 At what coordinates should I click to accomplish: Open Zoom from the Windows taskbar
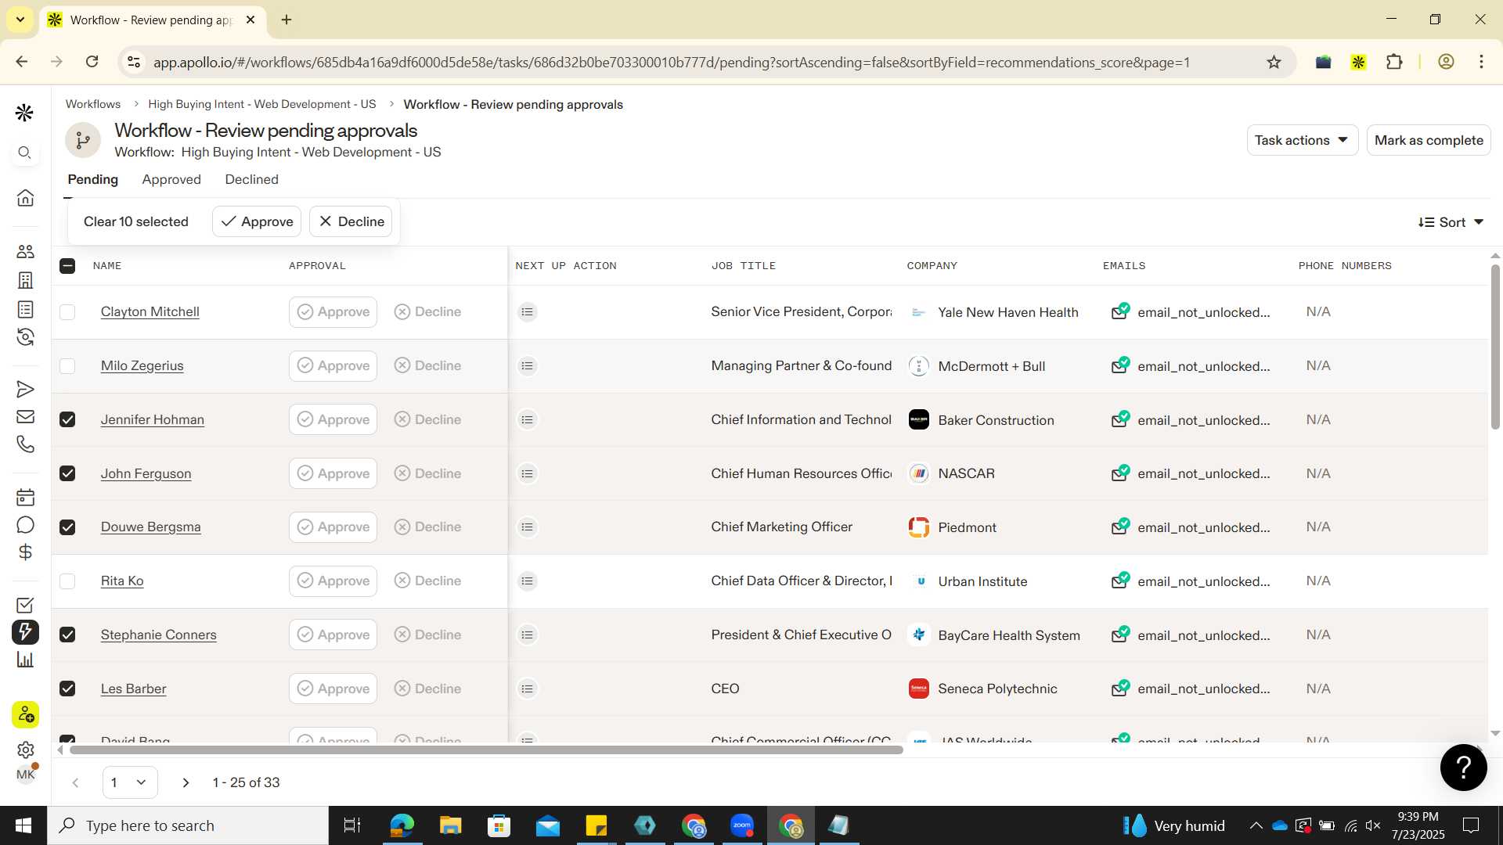tap(742, 825)
